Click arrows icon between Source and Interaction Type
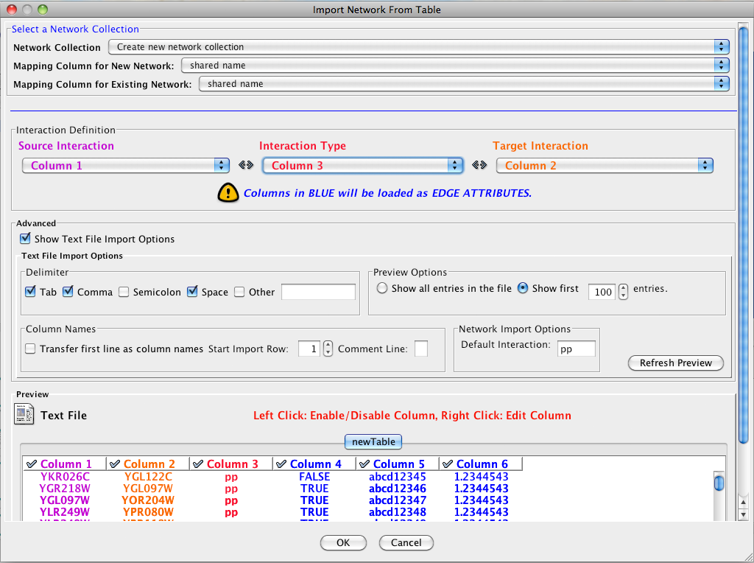The image size is (754, 563). point(246,166)
